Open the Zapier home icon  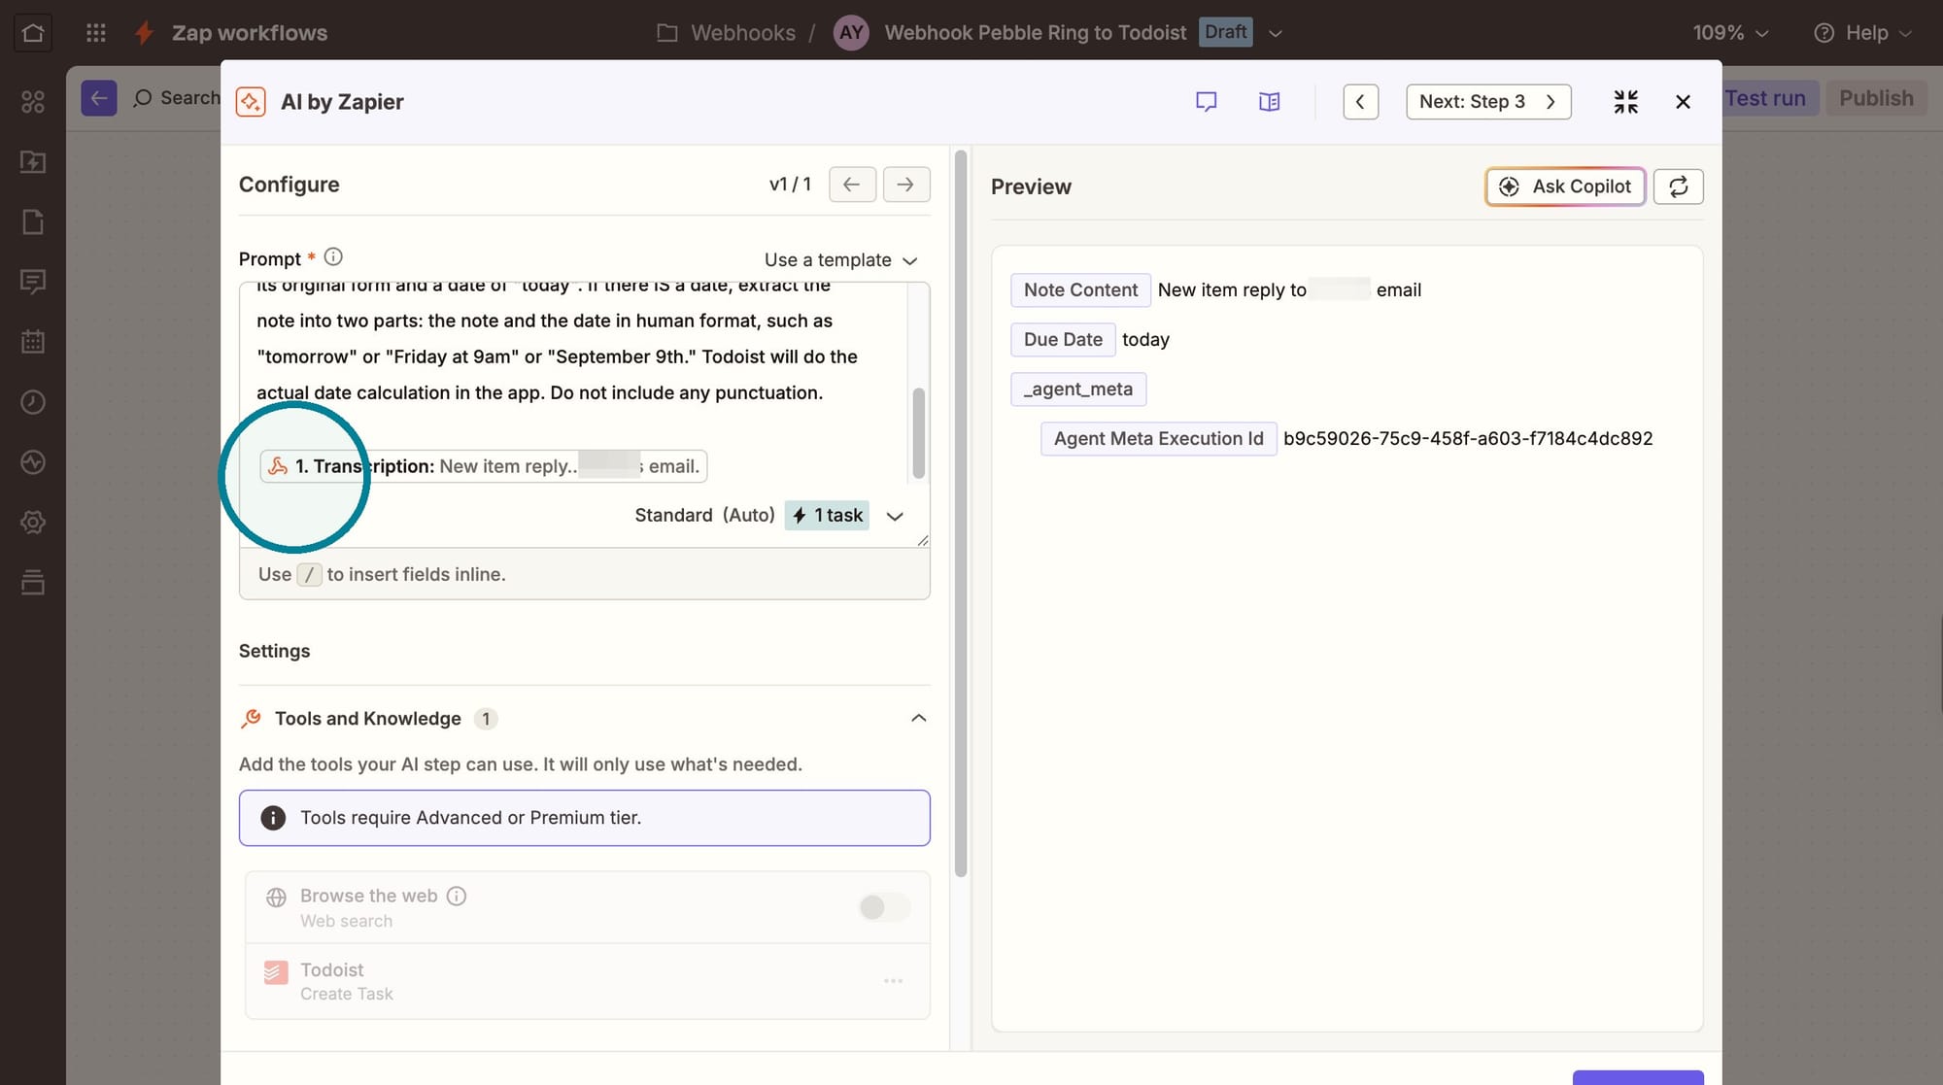click(x=33, y=32)
